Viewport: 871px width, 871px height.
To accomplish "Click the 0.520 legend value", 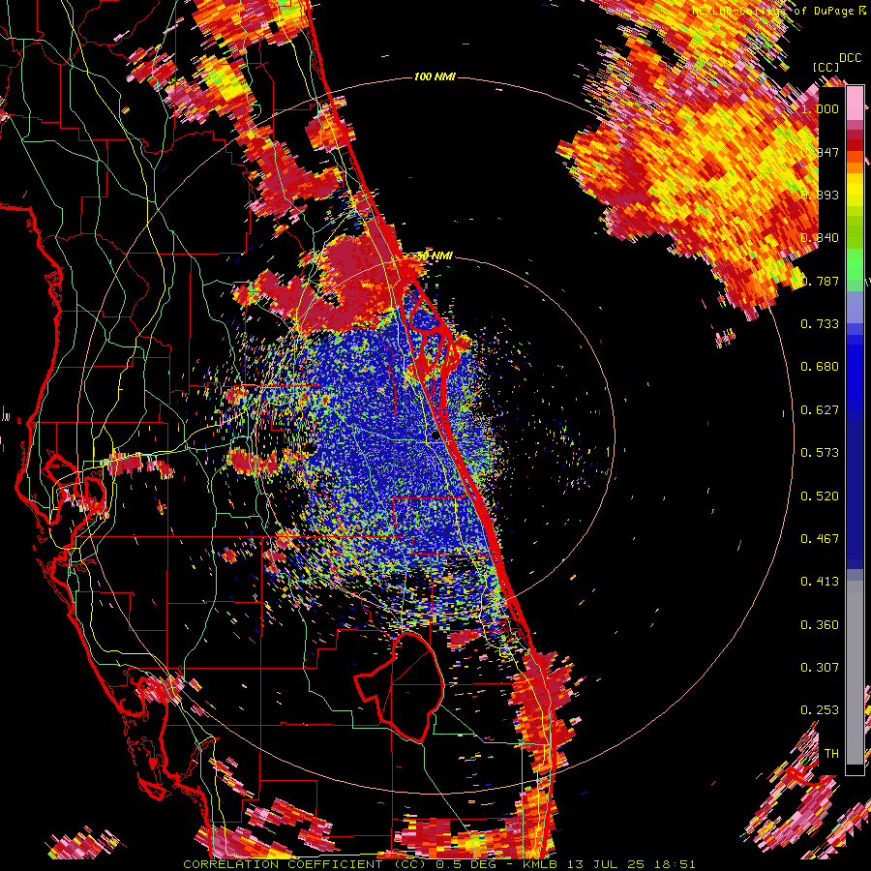I will click(820, 496).
